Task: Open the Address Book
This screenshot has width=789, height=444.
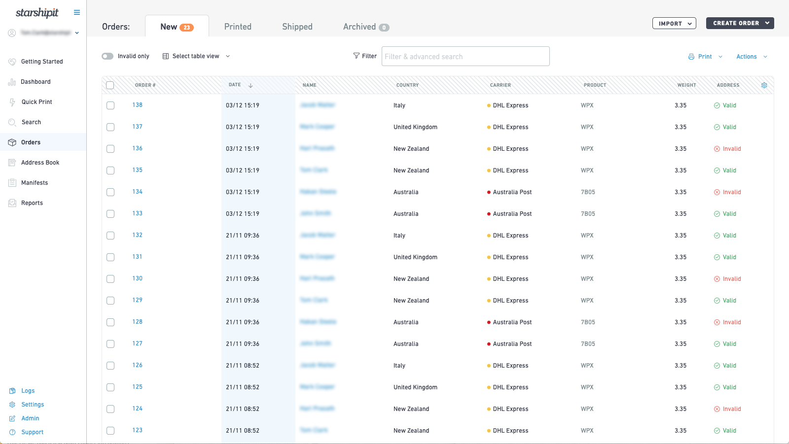Action: point(40,162)
